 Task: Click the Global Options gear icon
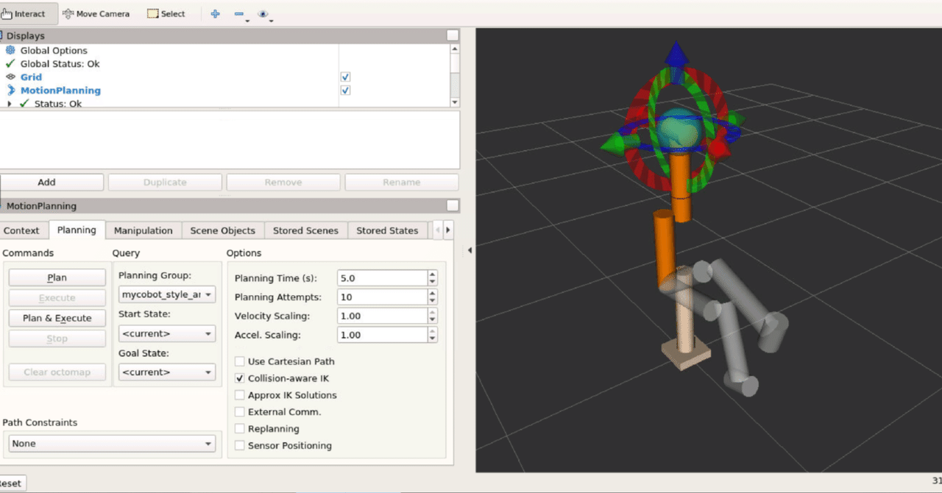(9, 50)
